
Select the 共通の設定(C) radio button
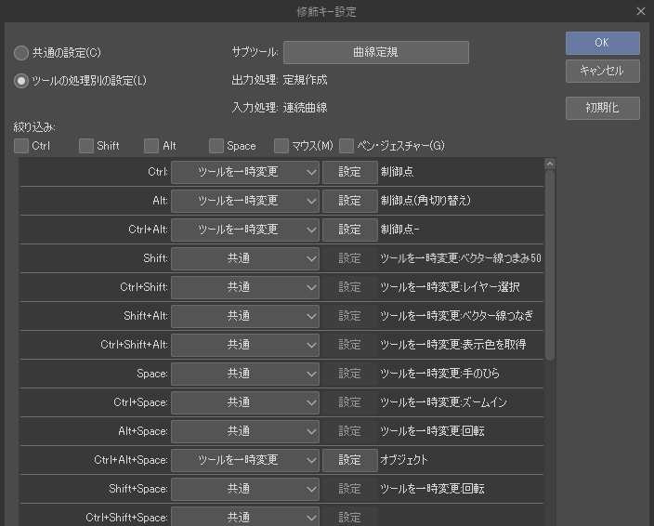[21, 53]
